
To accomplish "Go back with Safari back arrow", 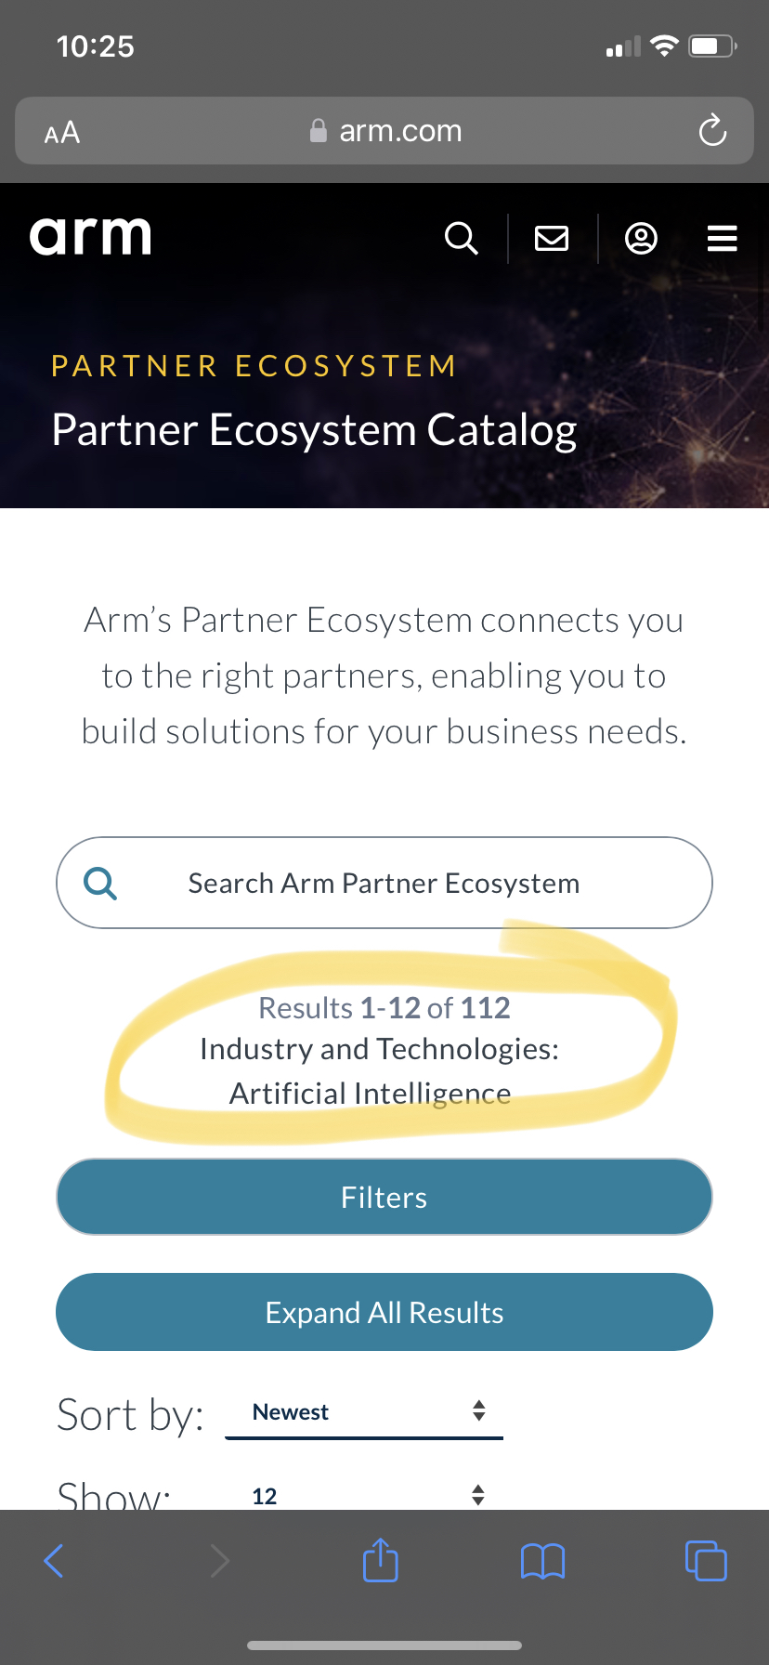I will tap(54, 1561).
